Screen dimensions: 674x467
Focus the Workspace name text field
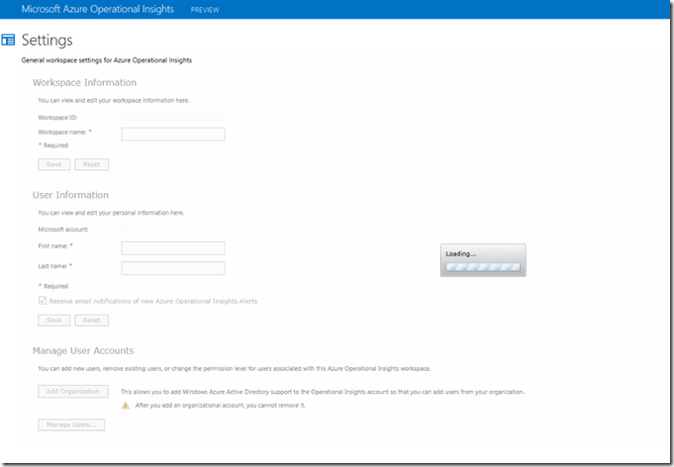[x=172, y=134]
